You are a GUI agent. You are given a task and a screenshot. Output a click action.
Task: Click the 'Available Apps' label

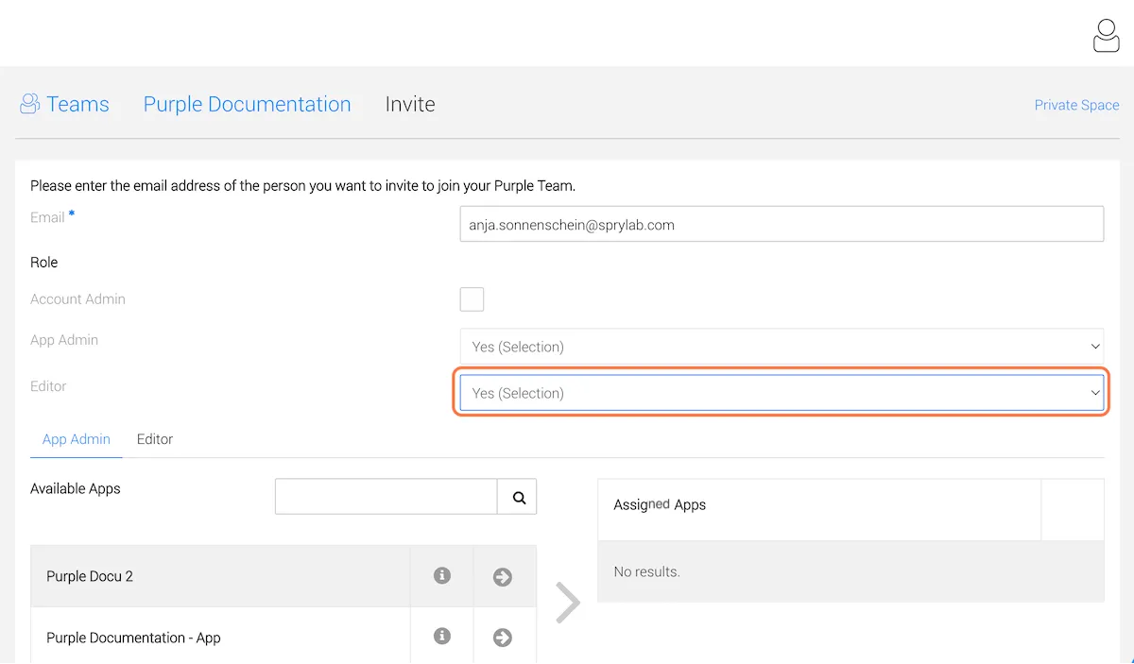[76, 488]
